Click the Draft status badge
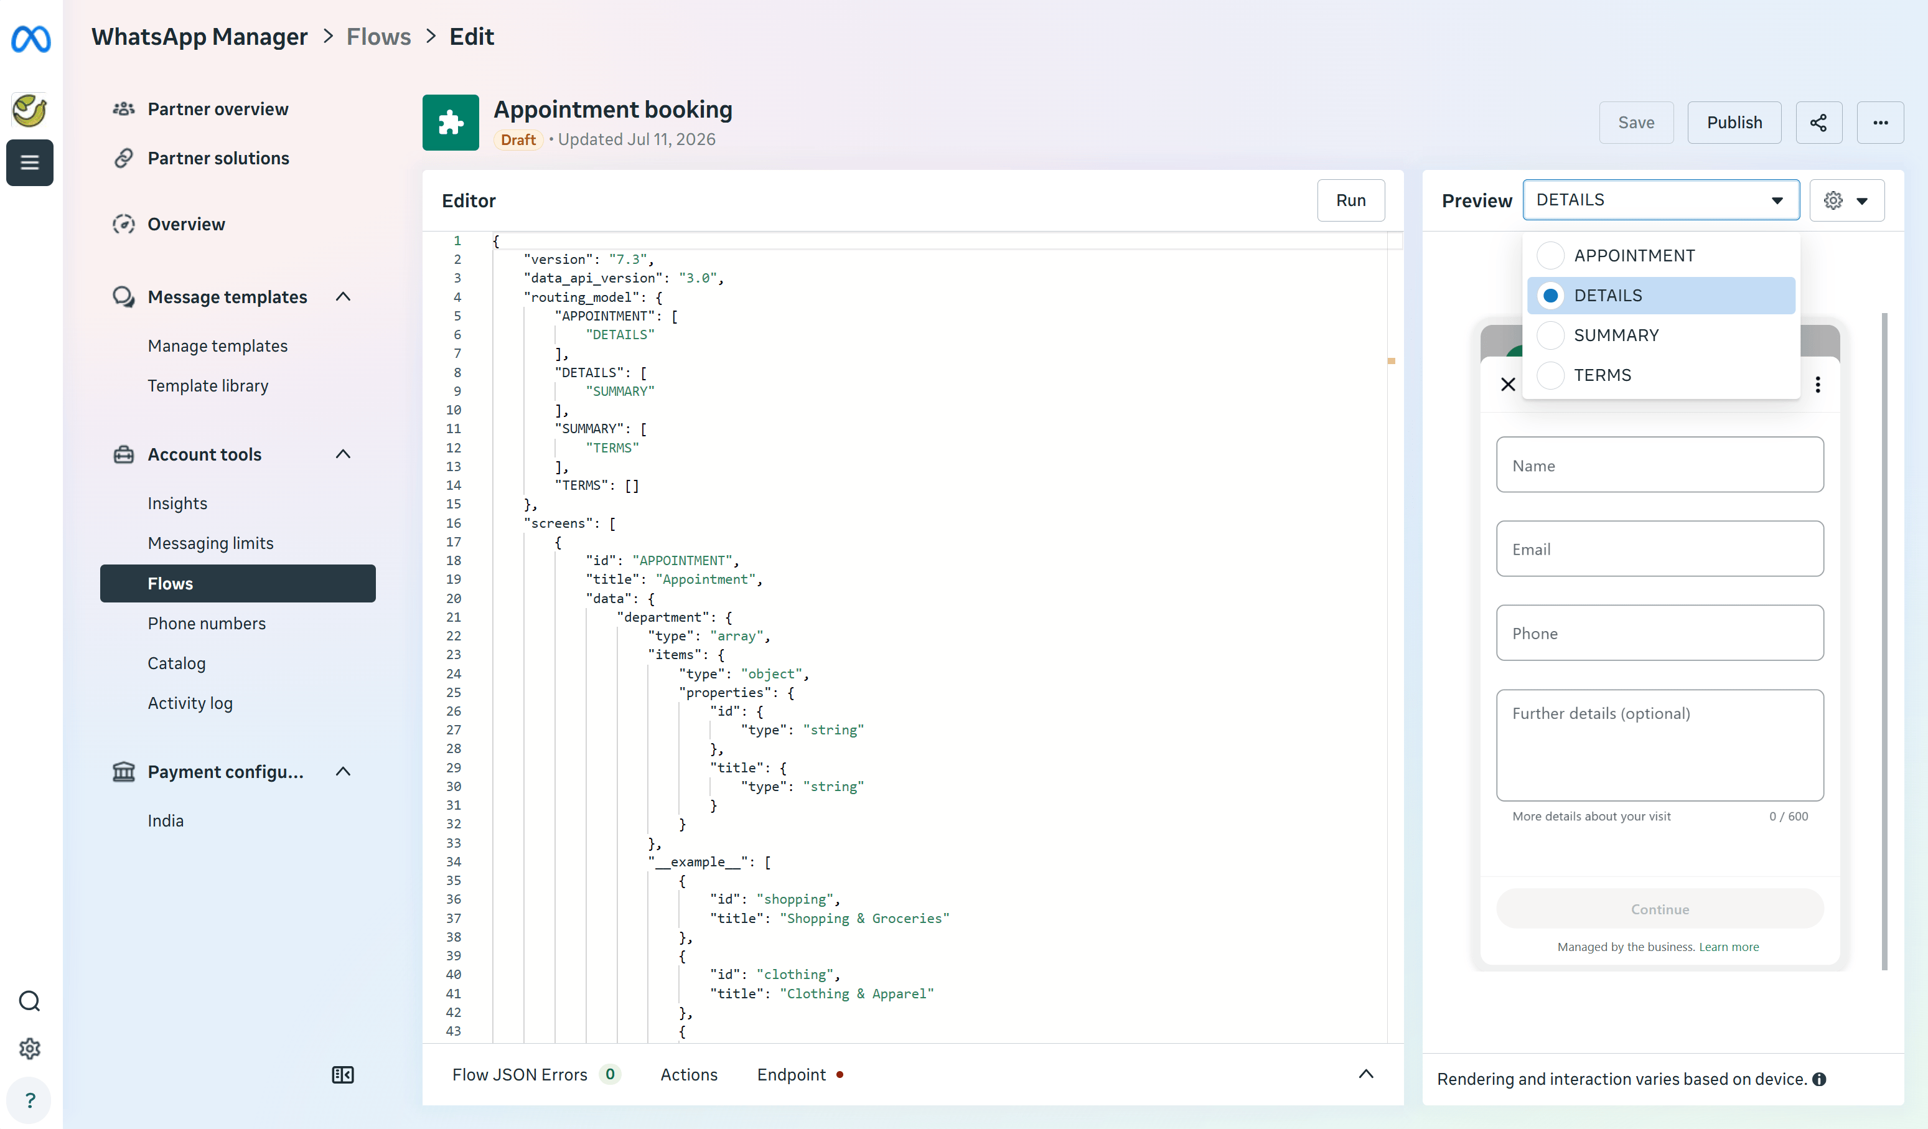1928x1129 pixels. (518, 140)
